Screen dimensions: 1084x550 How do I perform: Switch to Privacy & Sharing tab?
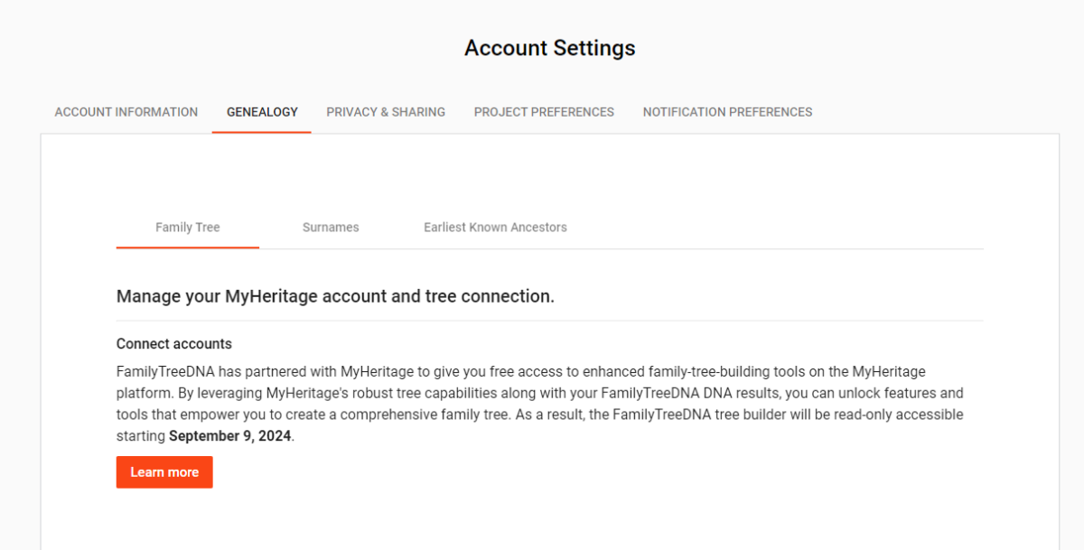click(386, 112)
